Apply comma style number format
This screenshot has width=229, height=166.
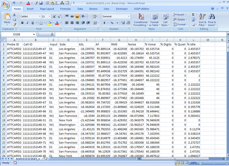[117, 23]
